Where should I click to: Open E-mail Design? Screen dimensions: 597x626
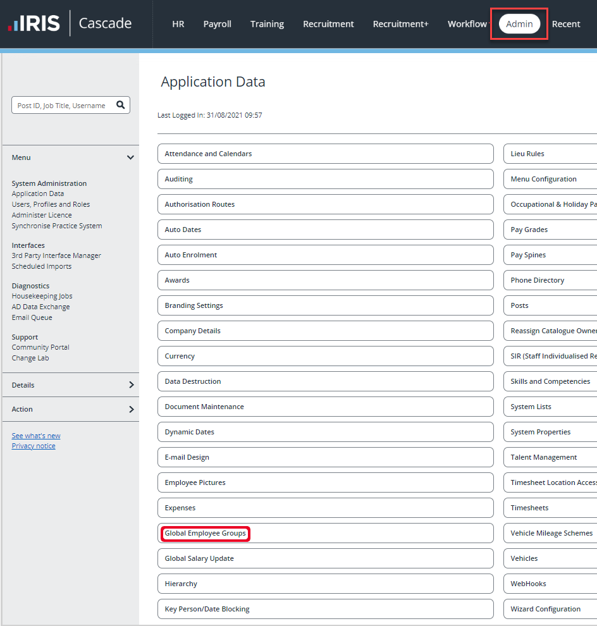326,457
